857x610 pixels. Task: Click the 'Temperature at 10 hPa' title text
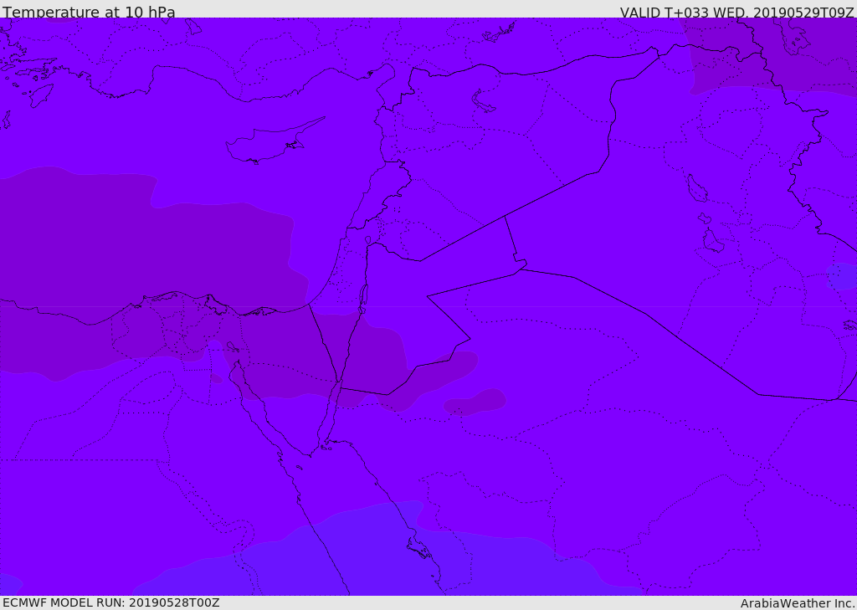click(89, 12)
